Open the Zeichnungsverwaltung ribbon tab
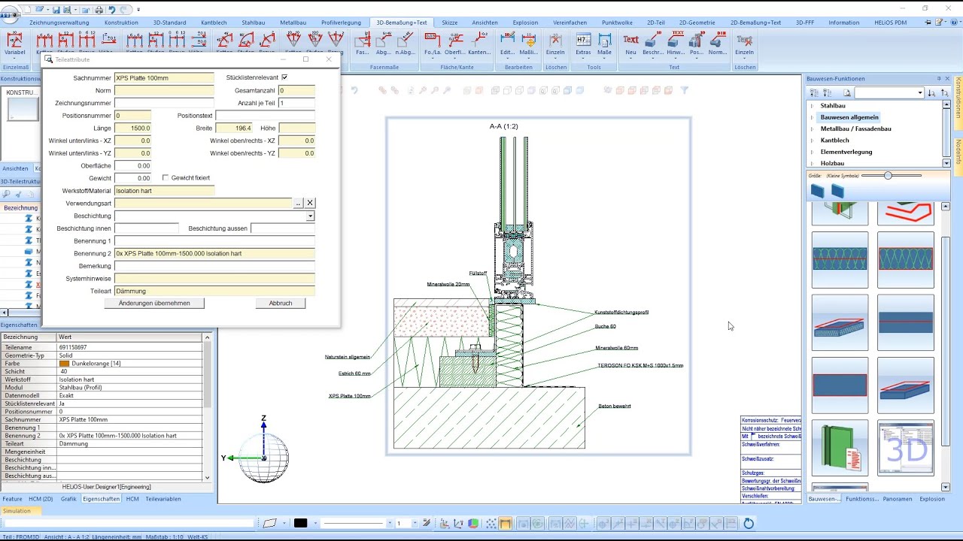This screenshot has width=963, height=541. [59, 23]
